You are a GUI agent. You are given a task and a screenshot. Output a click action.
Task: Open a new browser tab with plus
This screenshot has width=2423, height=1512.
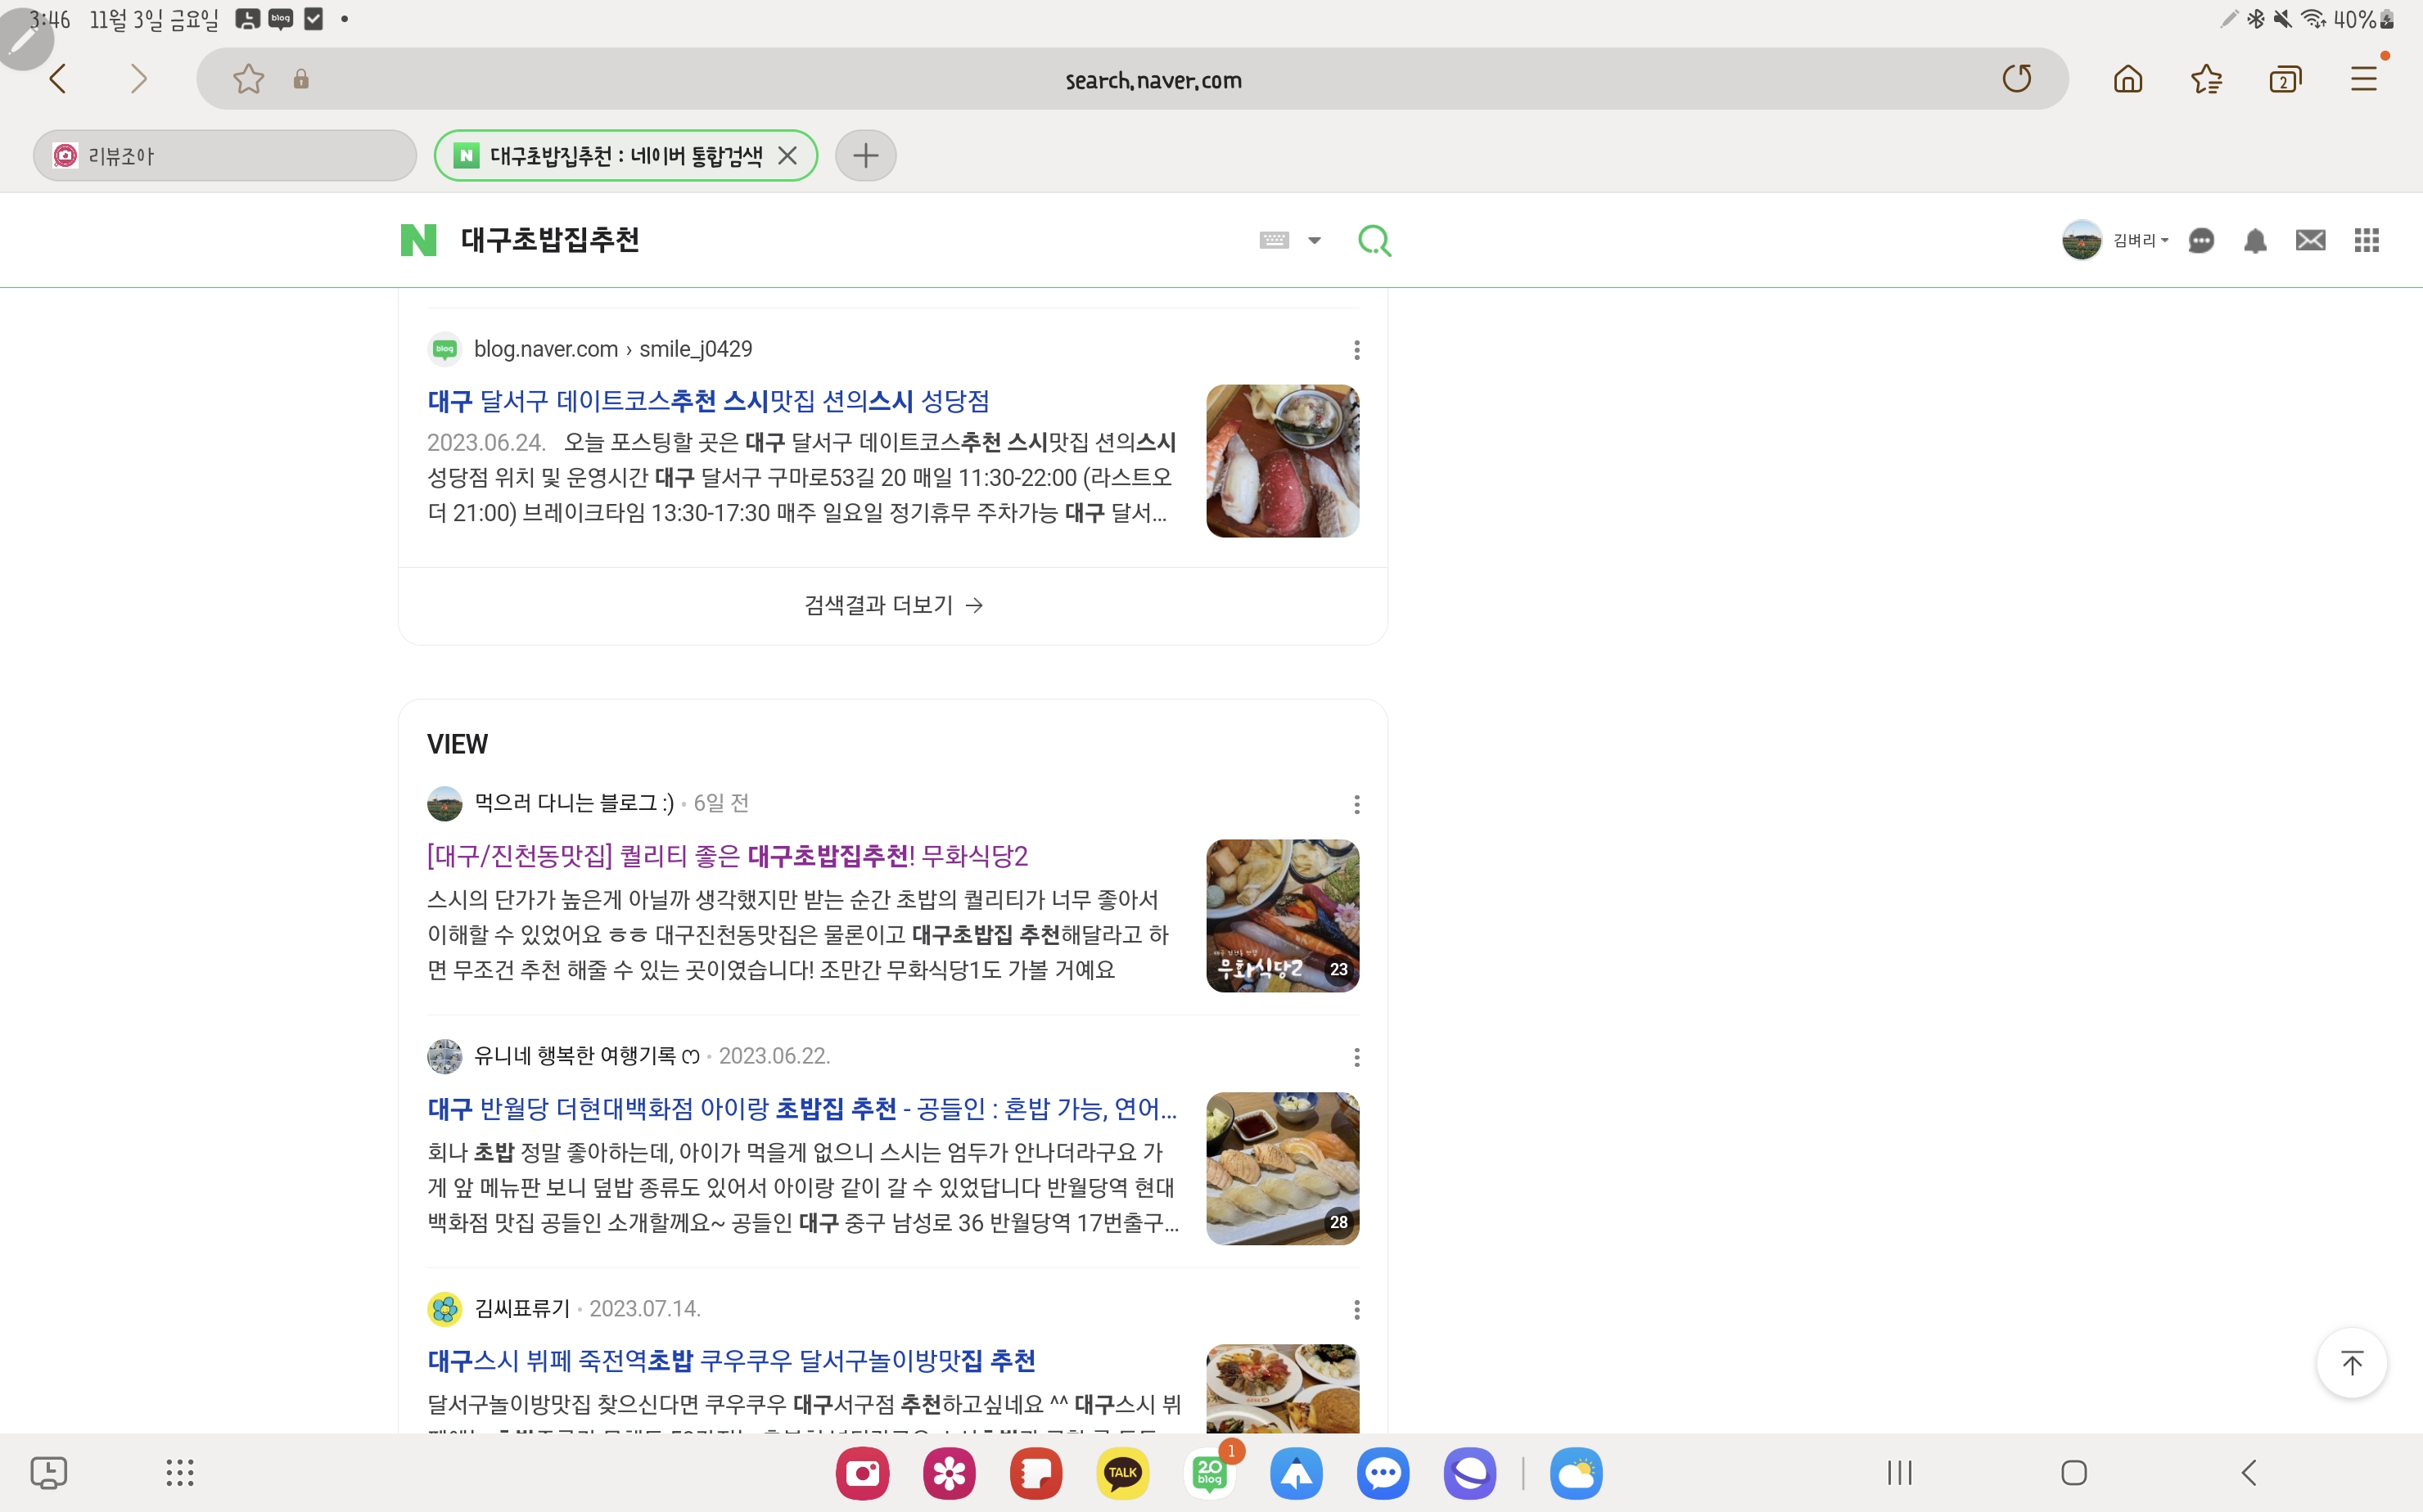[865, 156]
